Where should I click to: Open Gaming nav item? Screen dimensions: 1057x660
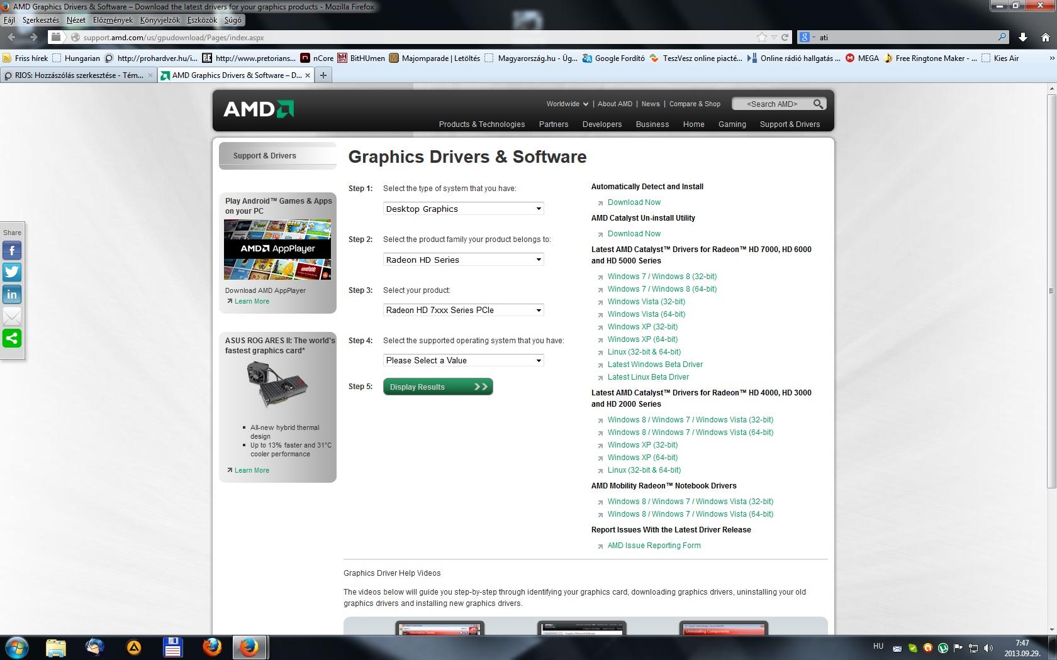(732, 124)
